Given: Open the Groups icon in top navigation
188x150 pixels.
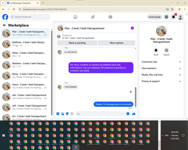Looking at the screenshot, I should (111, 17).
